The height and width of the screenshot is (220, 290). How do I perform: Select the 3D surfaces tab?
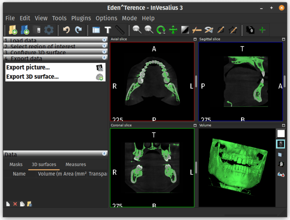(x=44, y=164)
